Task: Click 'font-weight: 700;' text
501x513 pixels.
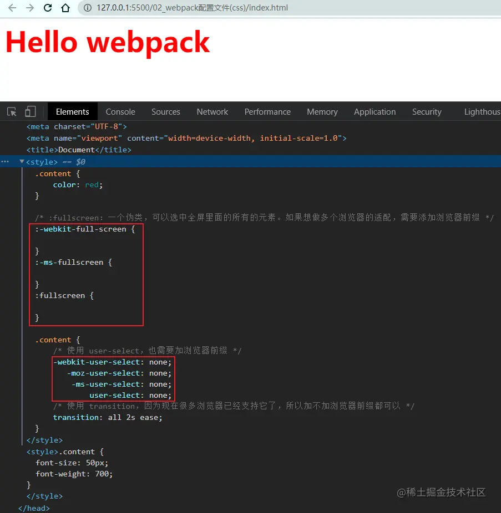Action: [74, 474]
